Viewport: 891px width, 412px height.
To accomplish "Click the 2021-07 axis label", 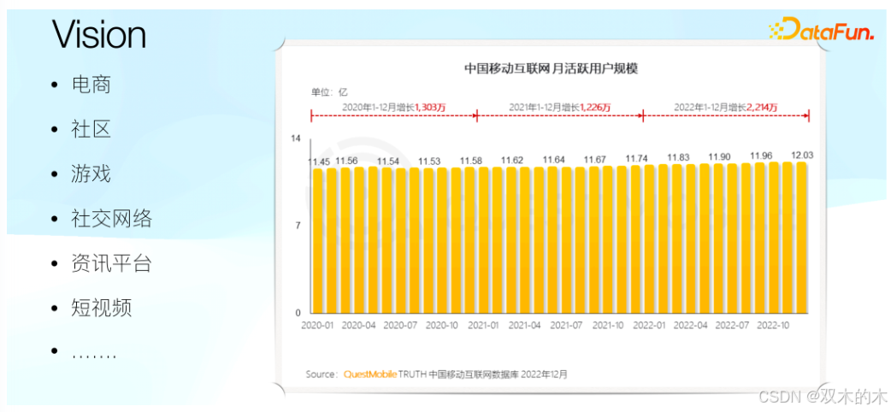I will pos(567,327).
